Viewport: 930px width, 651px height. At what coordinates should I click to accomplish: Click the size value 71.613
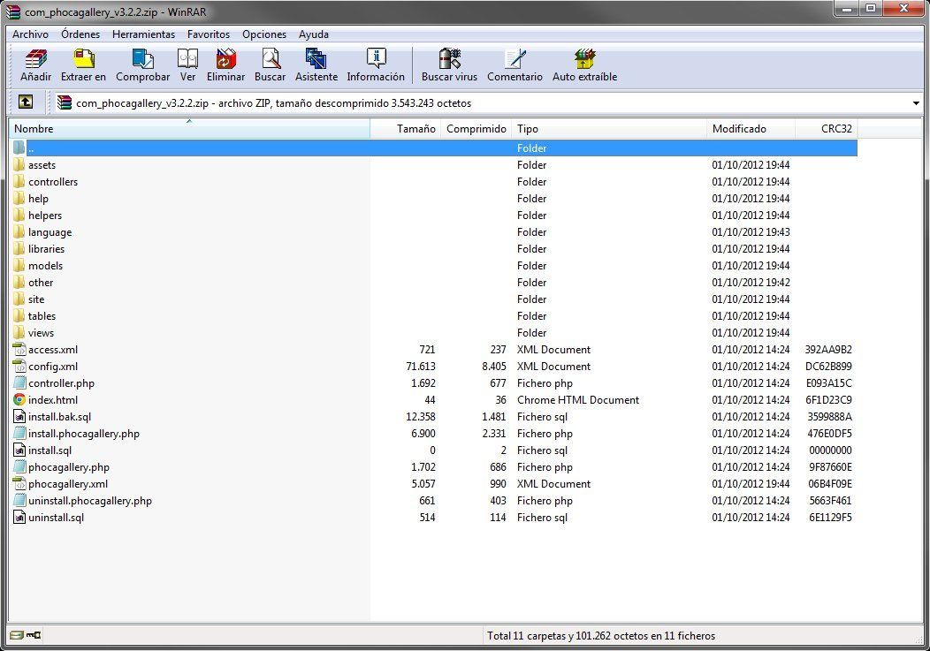[x=421, y=367]
